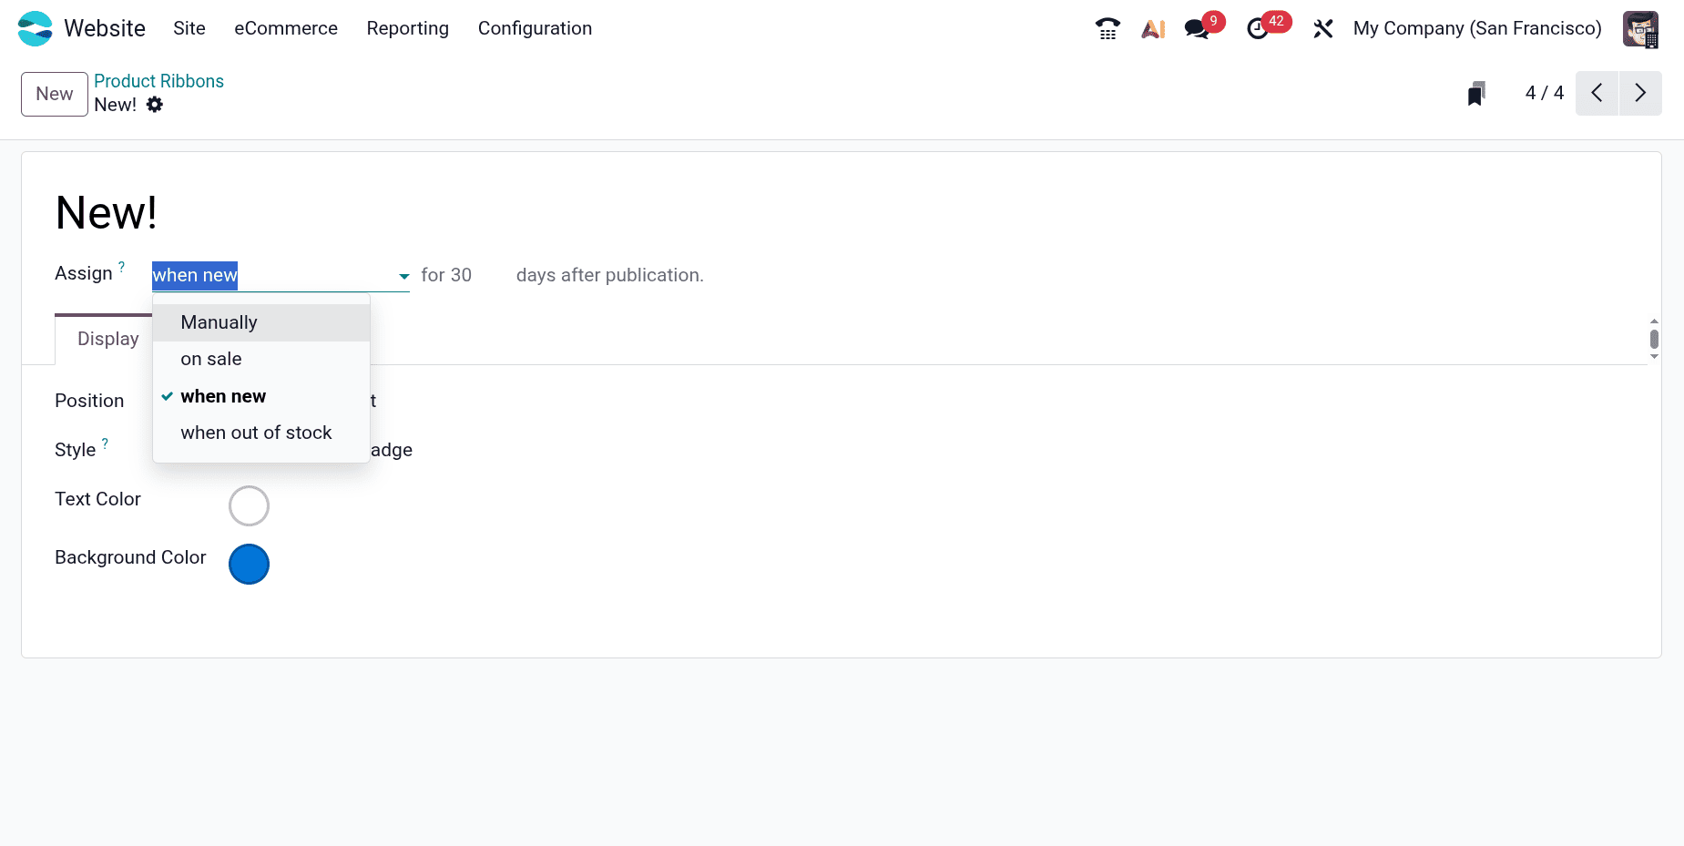The height and width of the screenshot is (846, 1684).
Task: Select the 'on sale' option
Action: click(211, 359)
